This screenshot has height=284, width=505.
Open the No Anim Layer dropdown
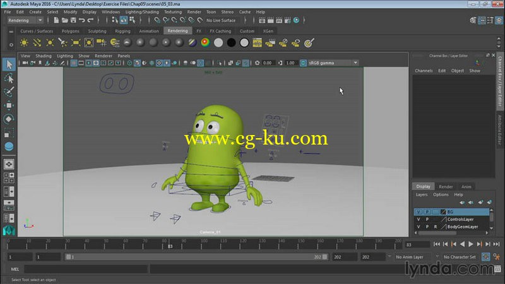413,257
